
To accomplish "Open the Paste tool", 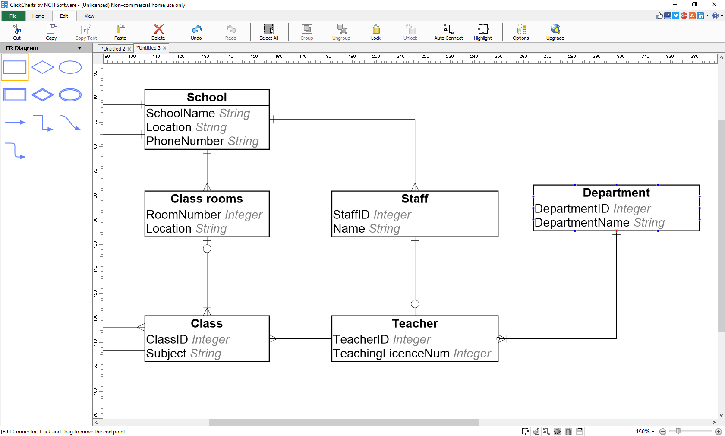I will pos(120,32).
